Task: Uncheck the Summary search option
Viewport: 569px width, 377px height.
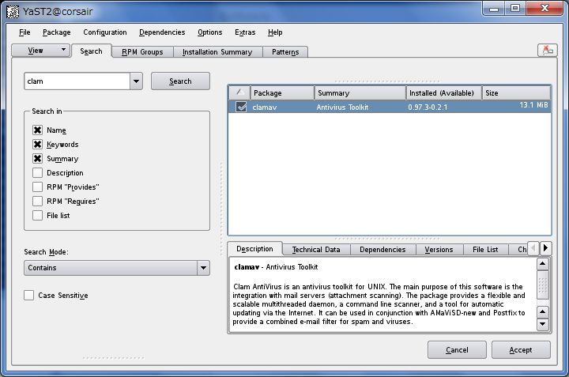Action: 37,159
